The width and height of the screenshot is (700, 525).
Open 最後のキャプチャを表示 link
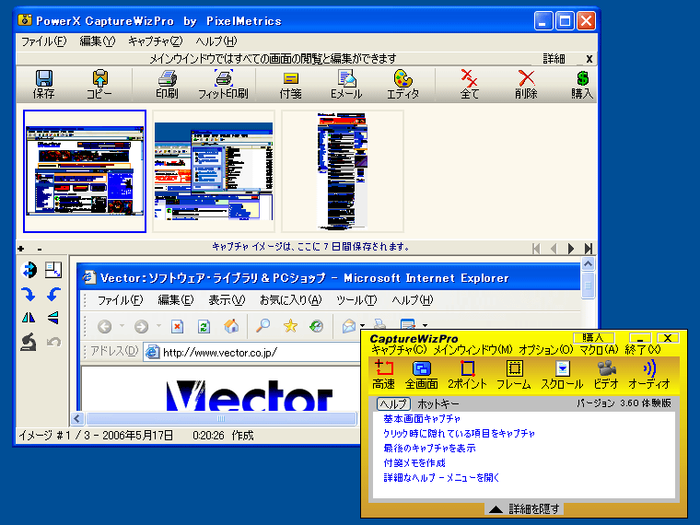(429, 449)
